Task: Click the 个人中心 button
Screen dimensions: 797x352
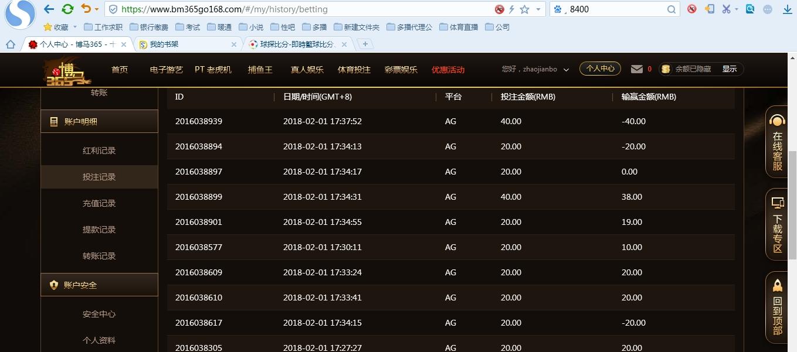Action: tap(600, 68)
